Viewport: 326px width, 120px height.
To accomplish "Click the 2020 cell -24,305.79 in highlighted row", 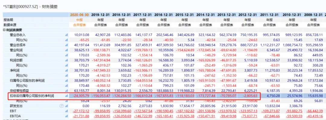I will (x=81, y=96).
